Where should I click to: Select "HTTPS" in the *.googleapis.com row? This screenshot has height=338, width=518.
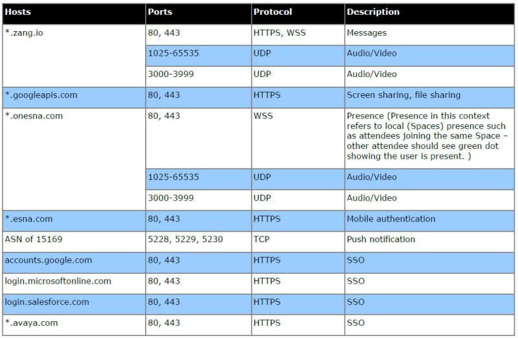(298, 98)
